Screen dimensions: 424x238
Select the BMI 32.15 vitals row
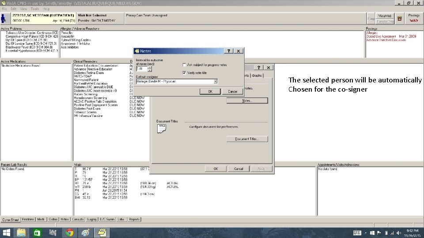click(x=101, y=197)
